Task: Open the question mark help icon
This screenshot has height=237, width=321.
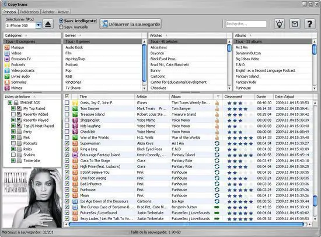Action: pos(310,24)
